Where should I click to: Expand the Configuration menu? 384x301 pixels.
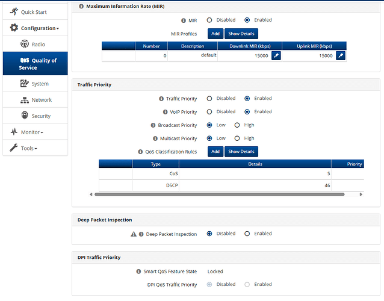coord(36,28)
